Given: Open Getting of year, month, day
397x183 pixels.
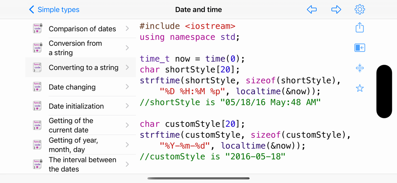Looking at the screenshot, I should (81, 145).
